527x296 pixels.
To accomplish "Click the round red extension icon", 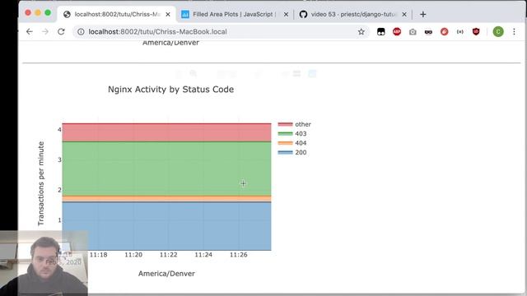I will point(445,31).
